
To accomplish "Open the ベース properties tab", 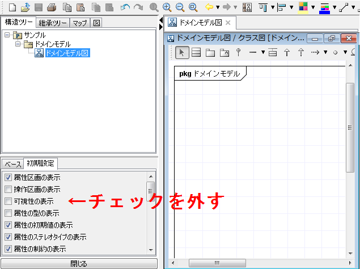I will 13,164.
